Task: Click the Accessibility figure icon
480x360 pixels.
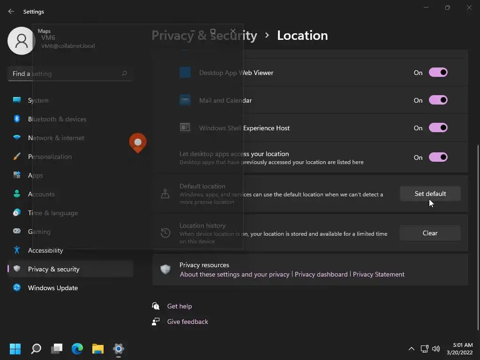Action: click(17, 250)
